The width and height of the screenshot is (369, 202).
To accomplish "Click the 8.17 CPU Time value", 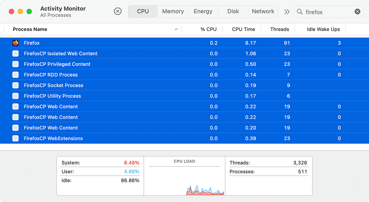I will (251, 43).
